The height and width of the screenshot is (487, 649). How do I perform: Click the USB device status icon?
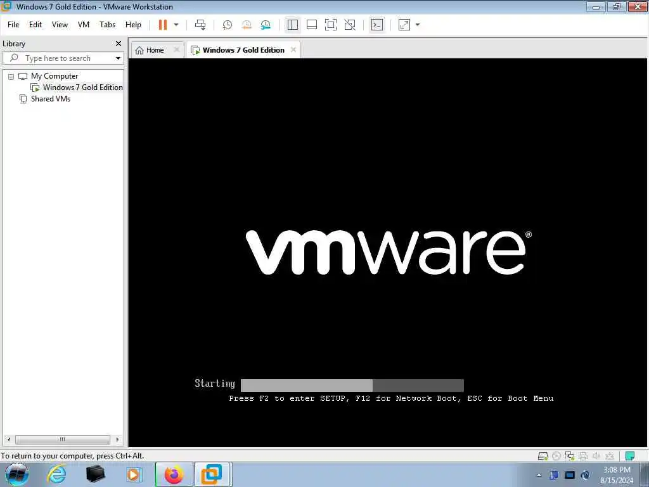tap(609, 457)
